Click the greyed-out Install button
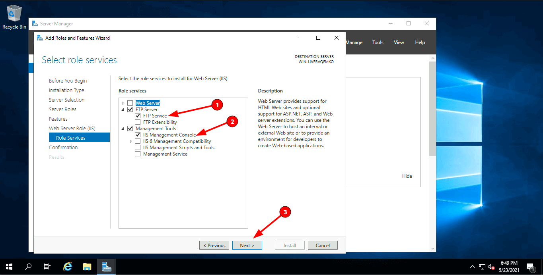The image size is (543, 275). 290,245
